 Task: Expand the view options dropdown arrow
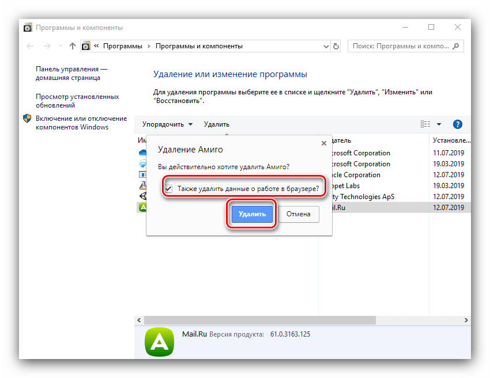[x=439, y=124]
